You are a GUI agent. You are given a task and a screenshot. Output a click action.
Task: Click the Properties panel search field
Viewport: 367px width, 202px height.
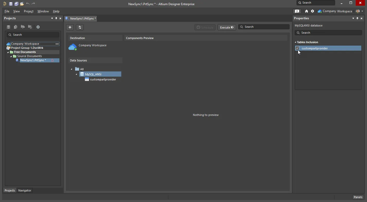pyautogui.click(x=328, y=33)
